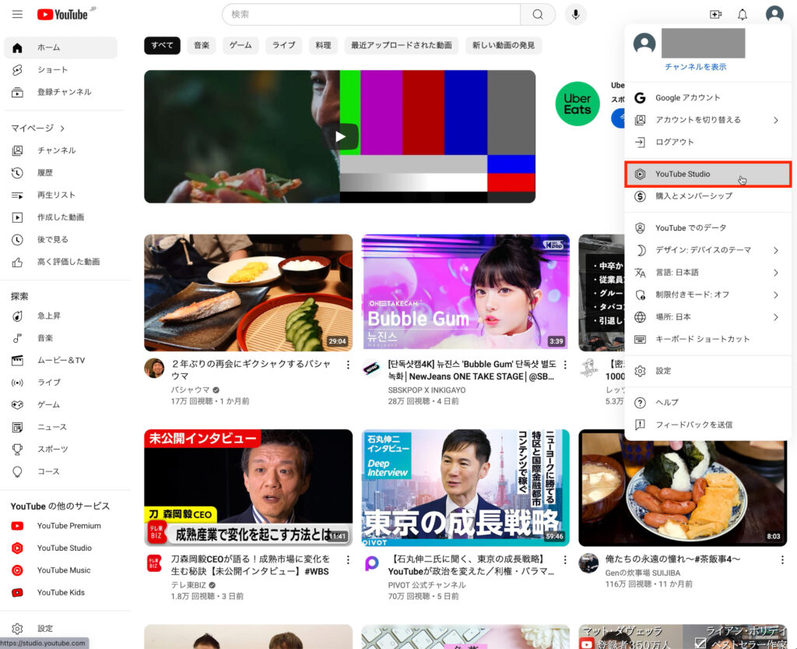Image resolution: width=797 pixels, height=649 pixels.
Task: Open Shorts from the sidebar
Action: click(x=52, y=70)
